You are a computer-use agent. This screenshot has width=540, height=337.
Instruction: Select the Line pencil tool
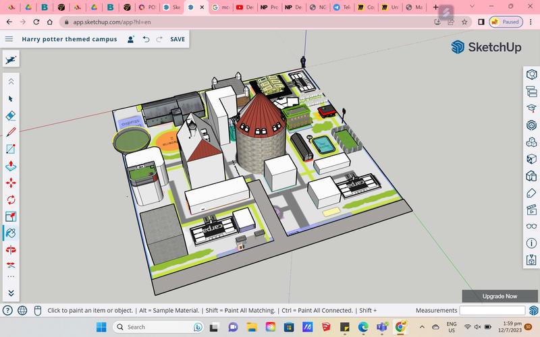pos(11,132)
